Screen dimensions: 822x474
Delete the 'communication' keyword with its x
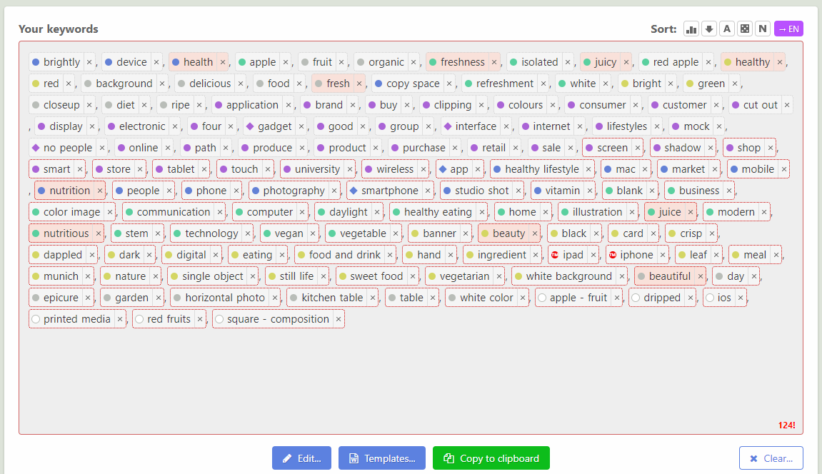[x=220, y=213]
